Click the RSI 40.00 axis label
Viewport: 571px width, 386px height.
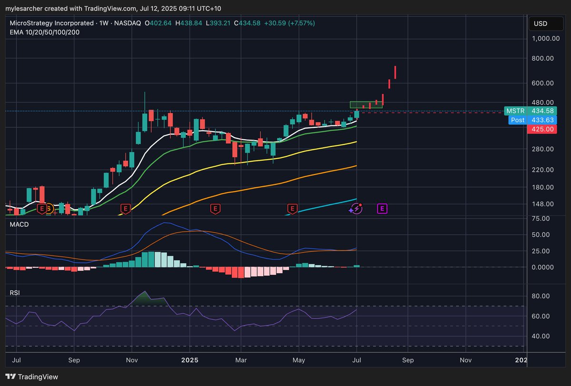[x=542, y=336]
